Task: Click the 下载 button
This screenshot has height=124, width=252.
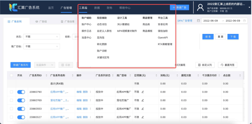Action: coord(233,37)
